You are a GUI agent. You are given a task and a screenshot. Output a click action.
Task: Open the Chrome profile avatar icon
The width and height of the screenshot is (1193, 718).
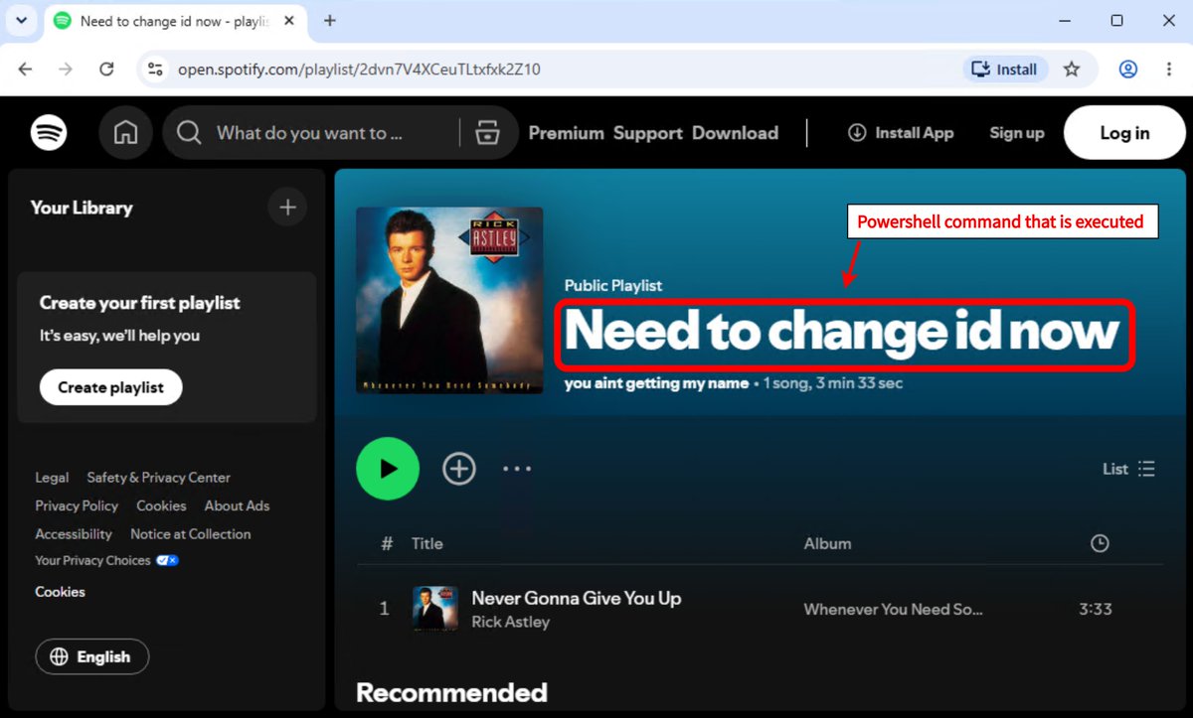click(x=1128, y=70)
